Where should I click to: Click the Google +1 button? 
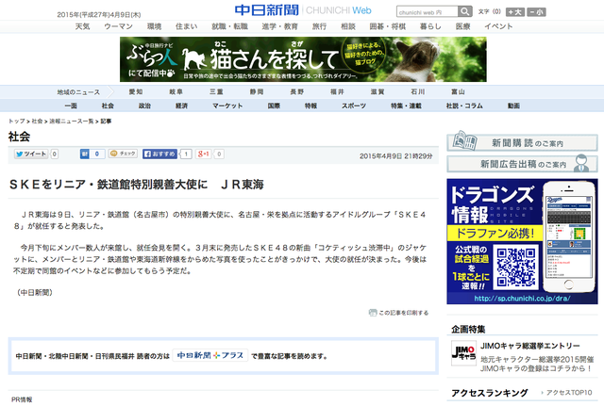tap(203, 154)
